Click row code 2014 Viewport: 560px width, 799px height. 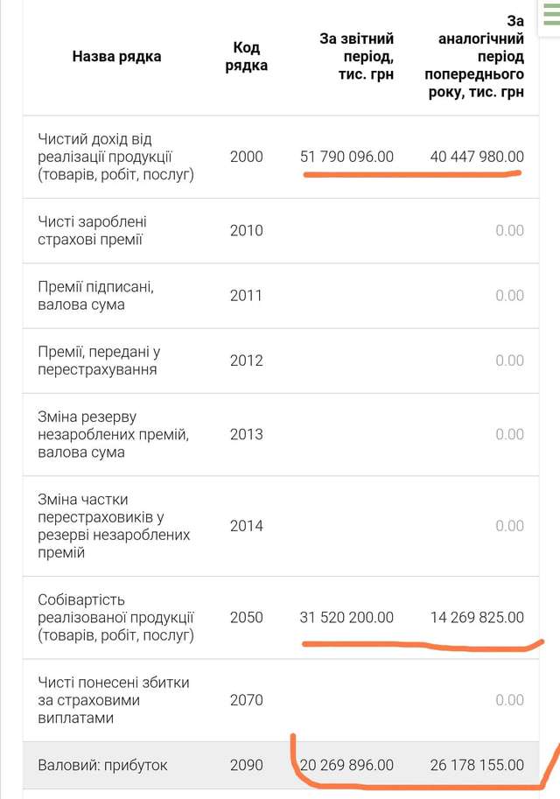click(x=246, y=526)
